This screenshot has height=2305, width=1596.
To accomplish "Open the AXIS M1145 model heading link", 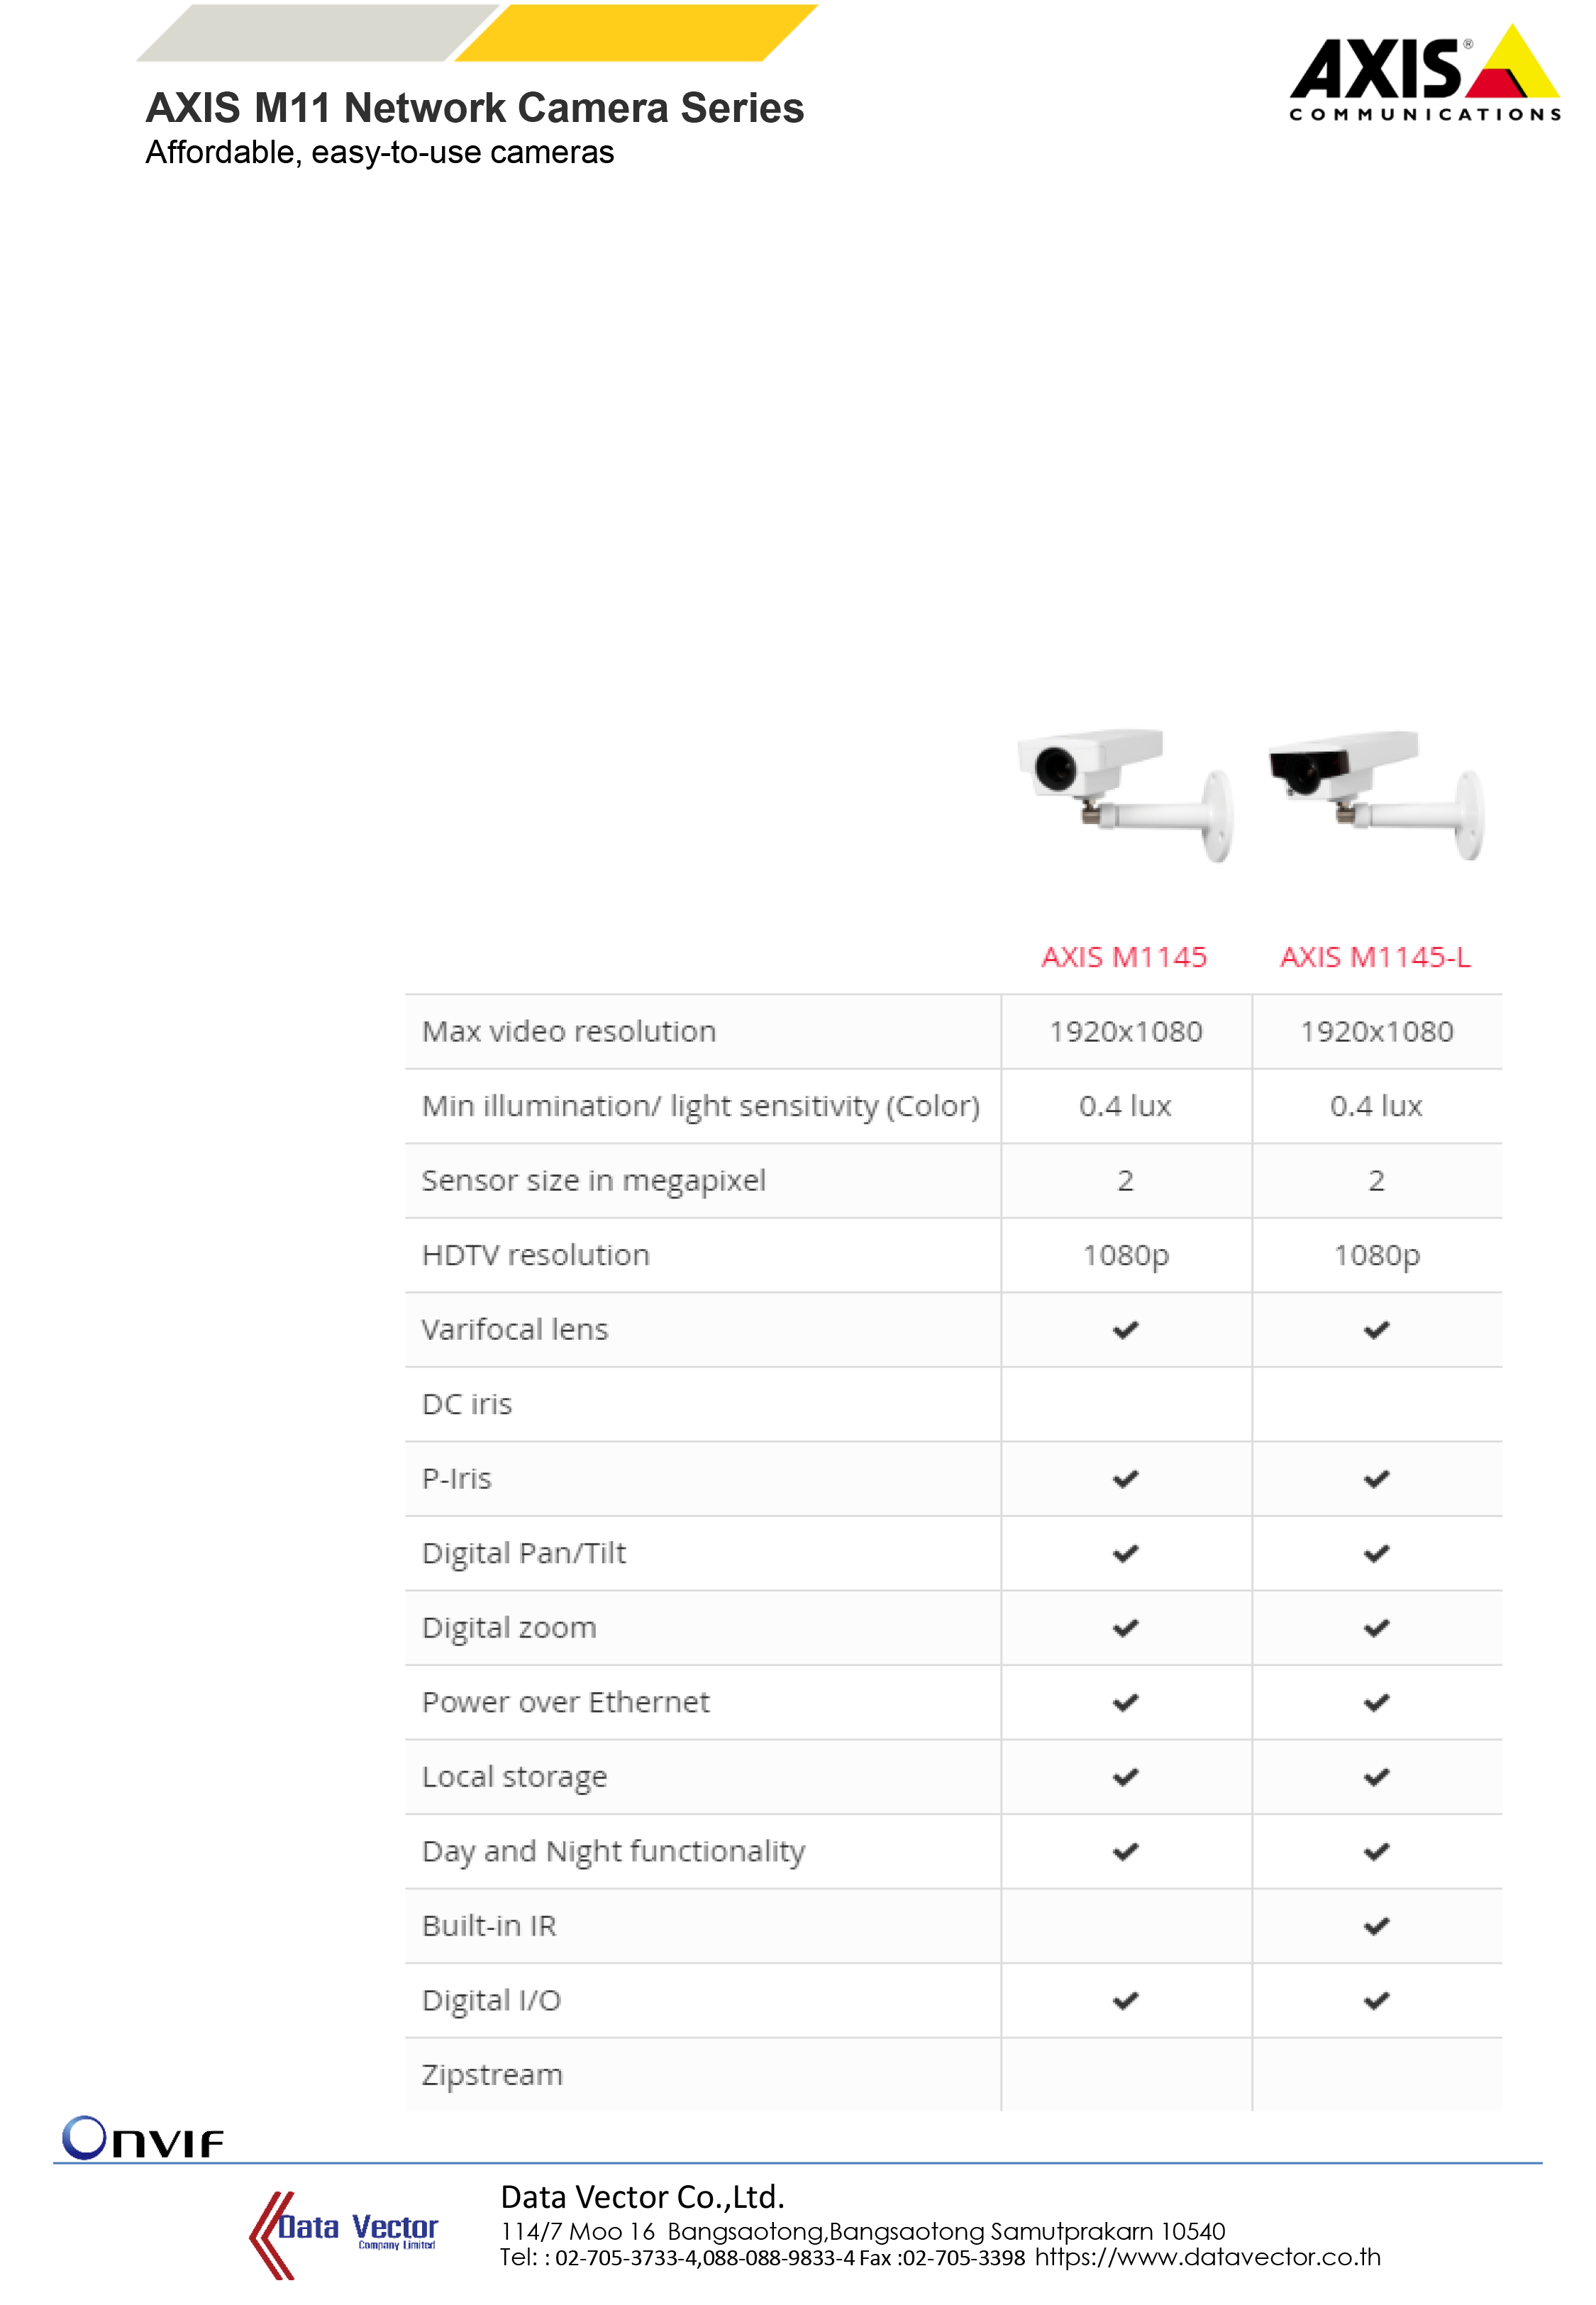I will [x=1124, y=957].
